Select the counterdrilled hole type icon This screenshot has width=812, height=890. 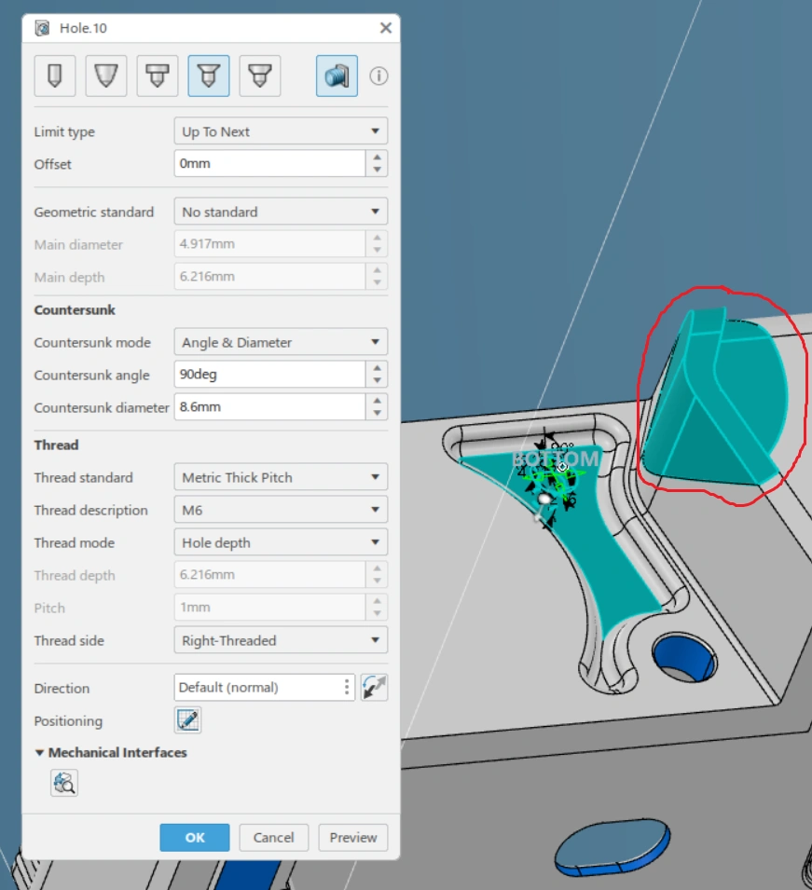tap(260, 75)
